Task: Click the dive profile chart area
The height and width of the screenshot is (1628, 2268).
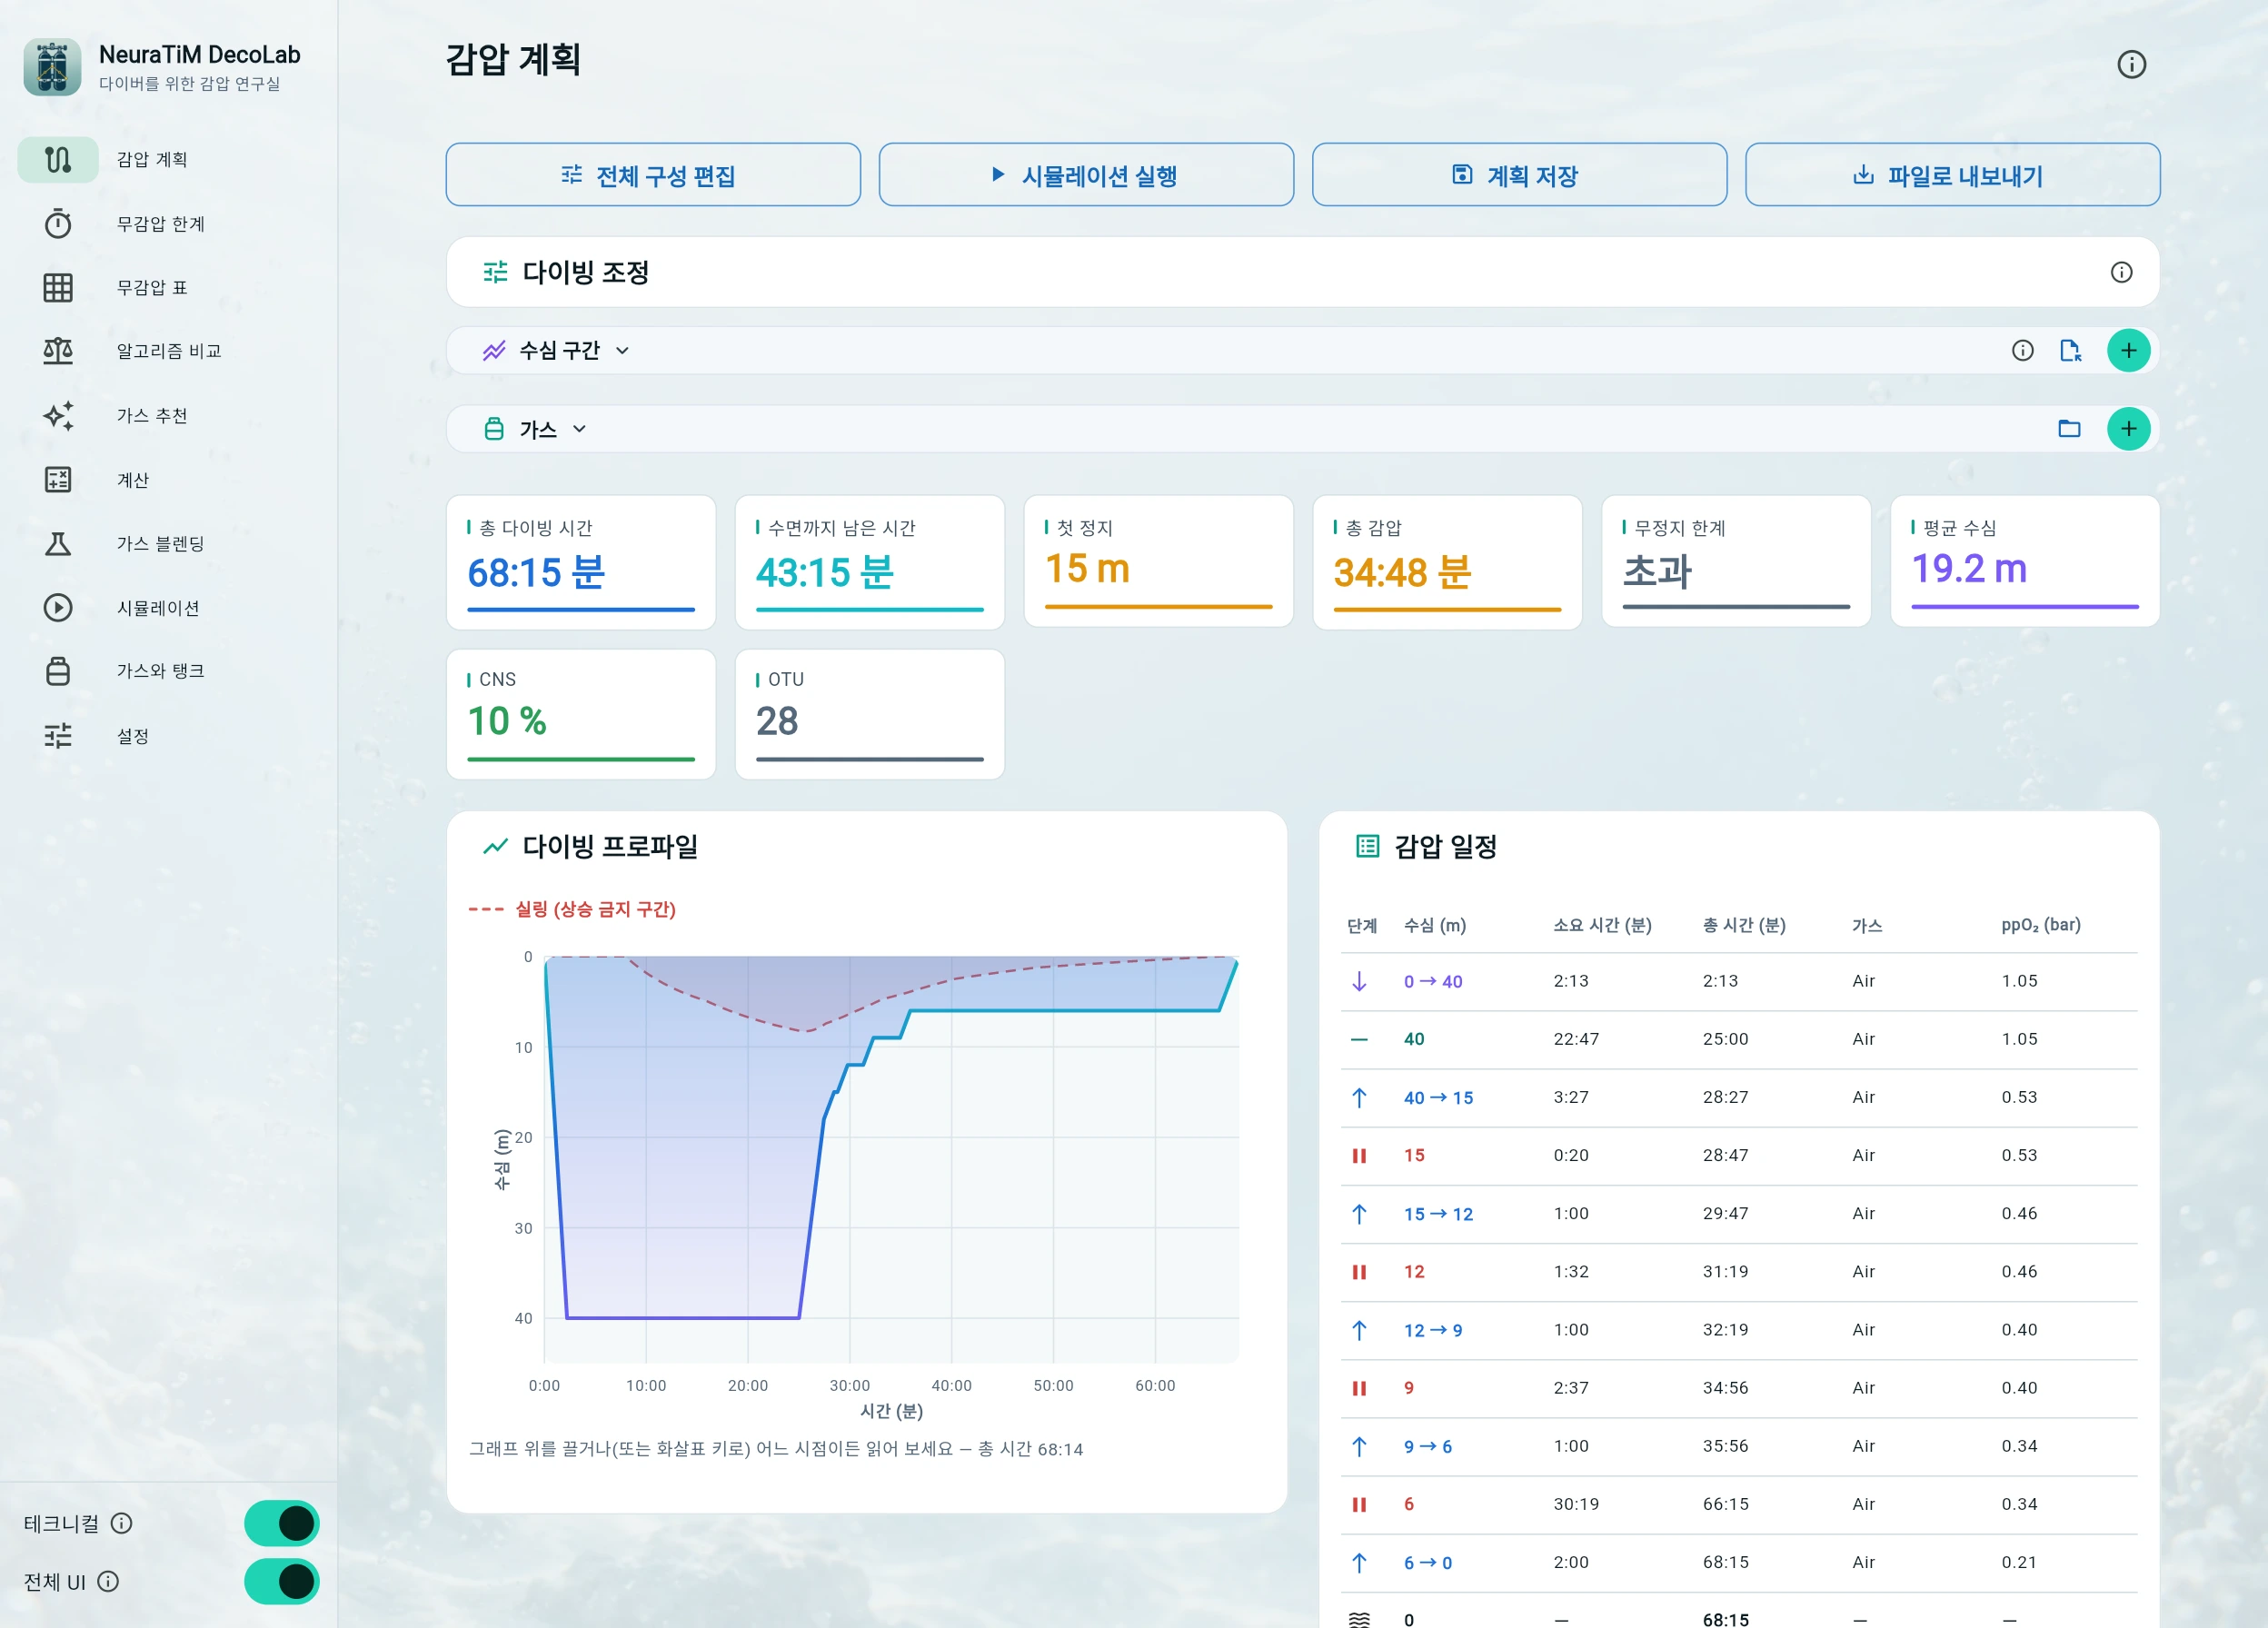Action: (x=891, y=1158)
